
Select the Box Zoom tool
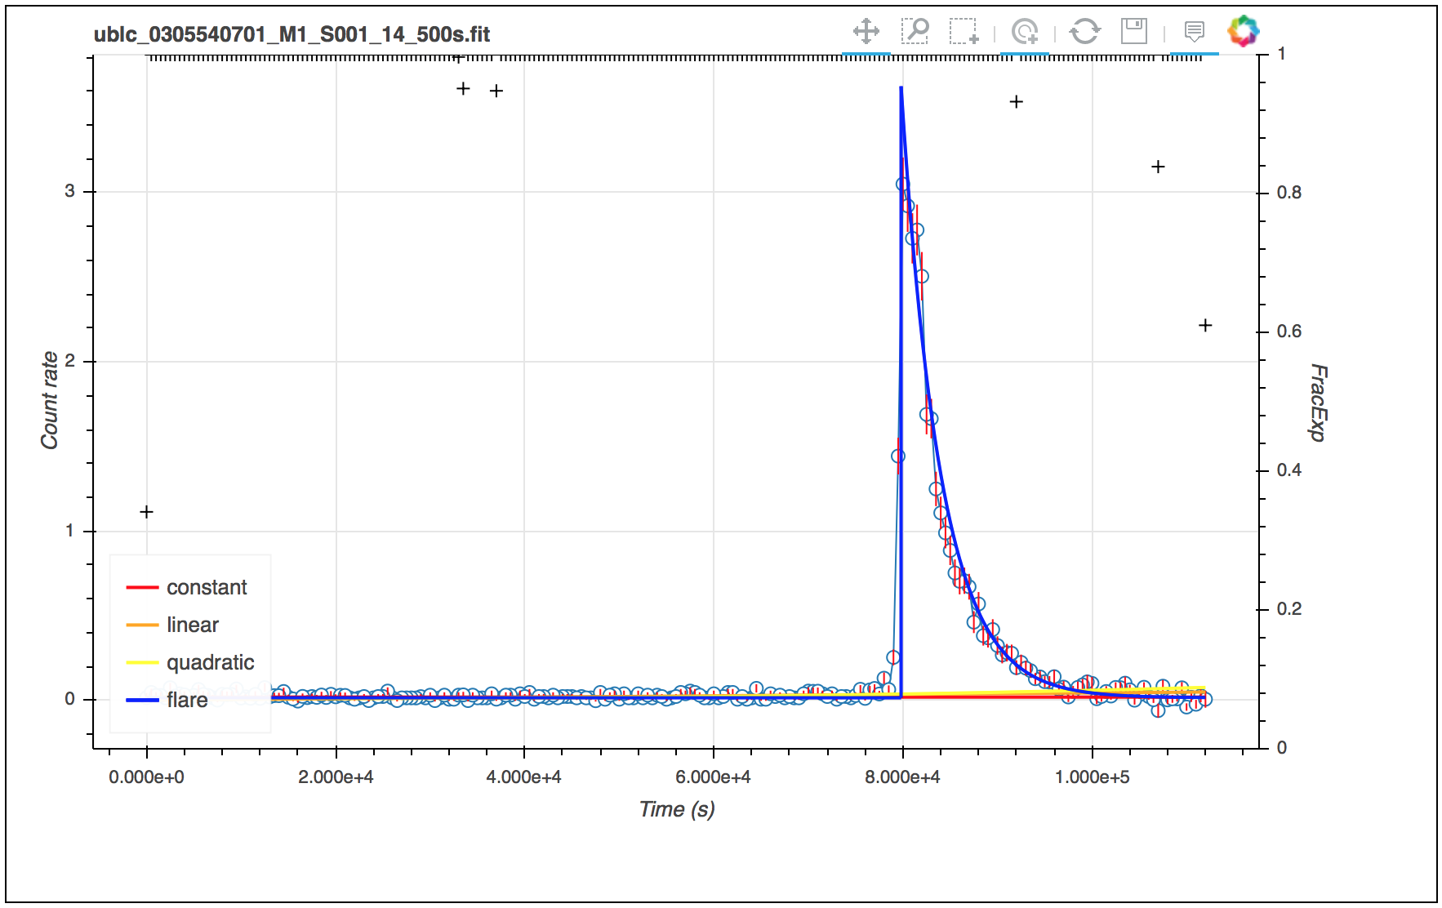(x=915, y=32)
